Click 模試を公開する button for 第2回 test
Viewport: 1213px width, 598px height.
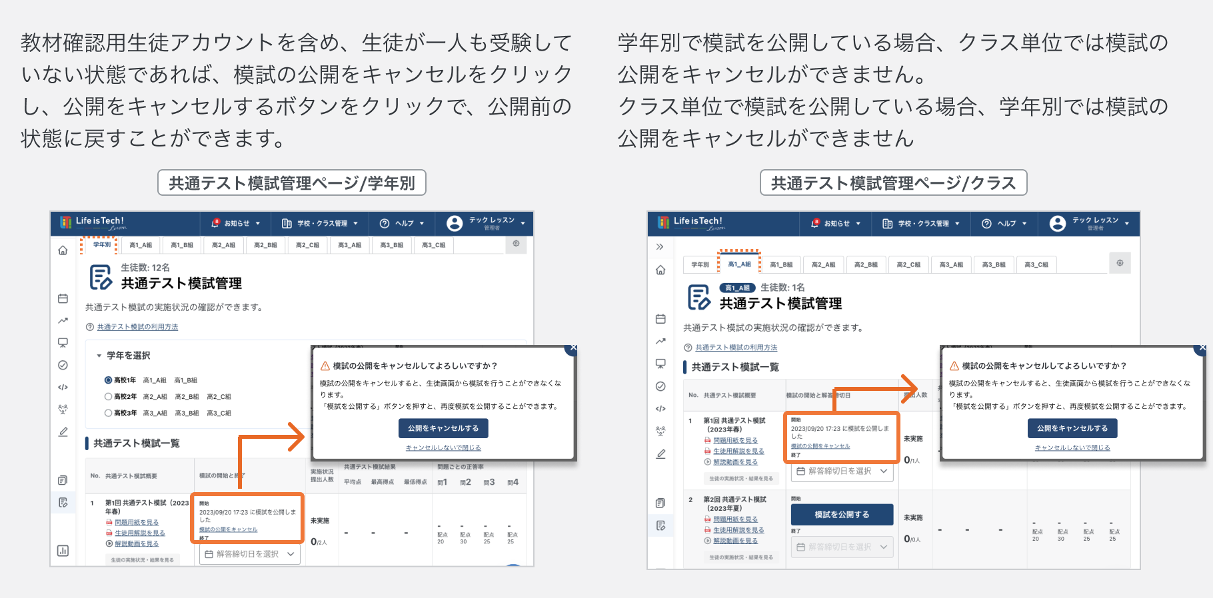tap(842, 515)
